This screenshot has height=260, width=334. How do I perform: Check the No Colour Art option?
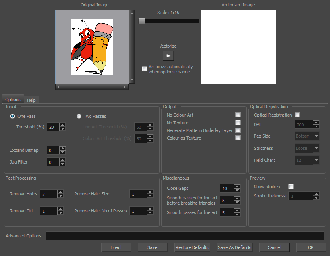[x=238, y=115]
